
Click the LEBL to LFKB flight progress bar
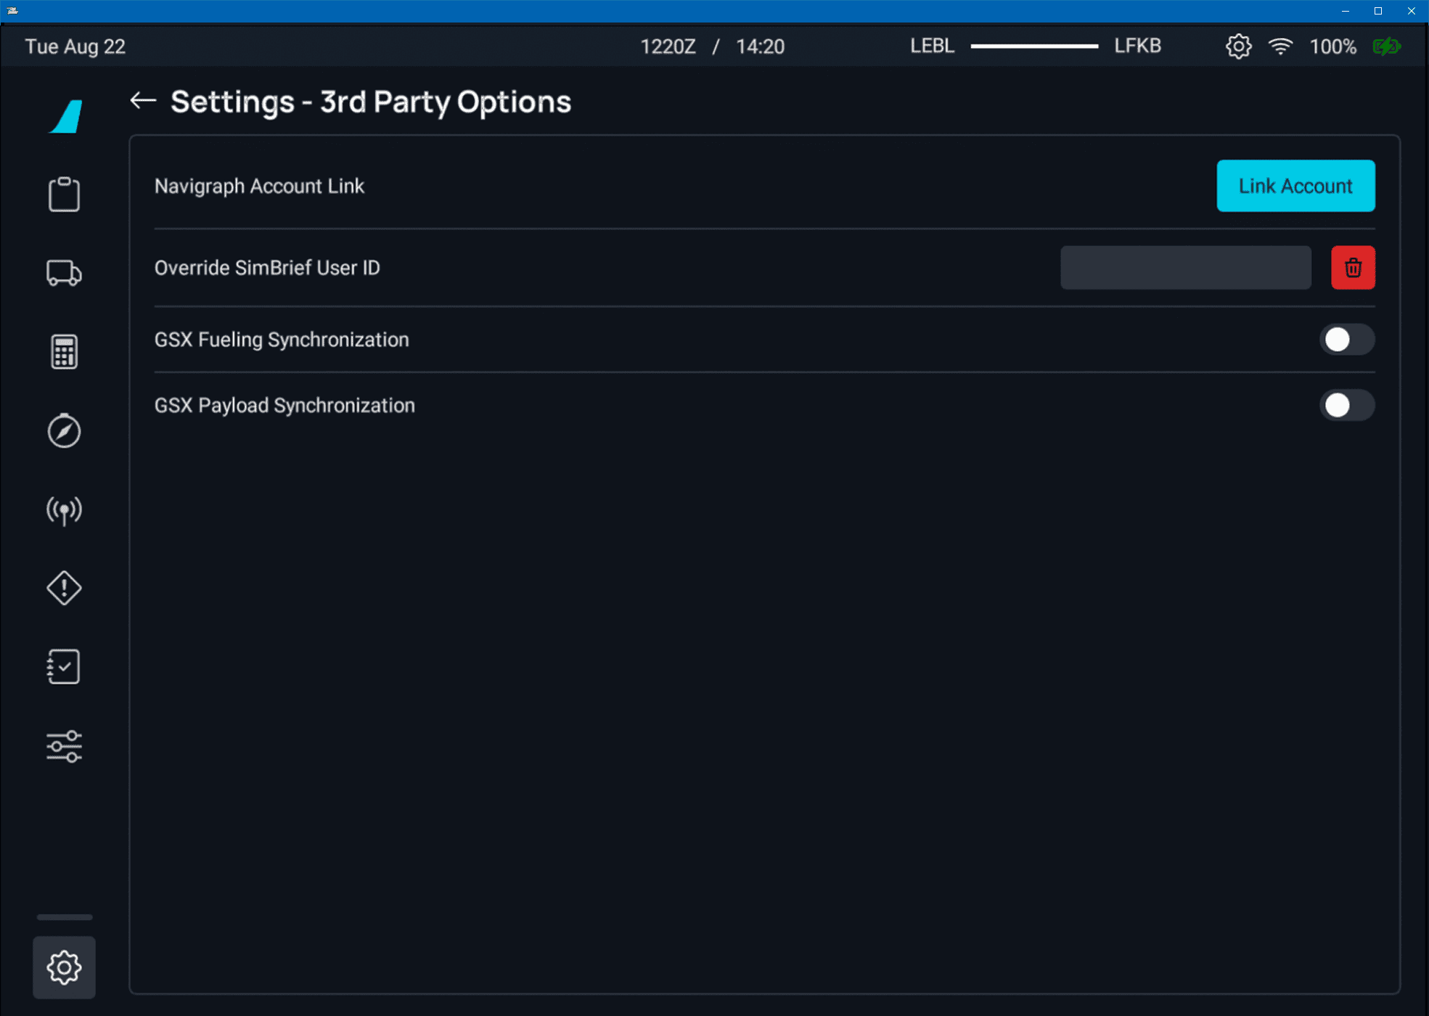tap(1034, 46)
